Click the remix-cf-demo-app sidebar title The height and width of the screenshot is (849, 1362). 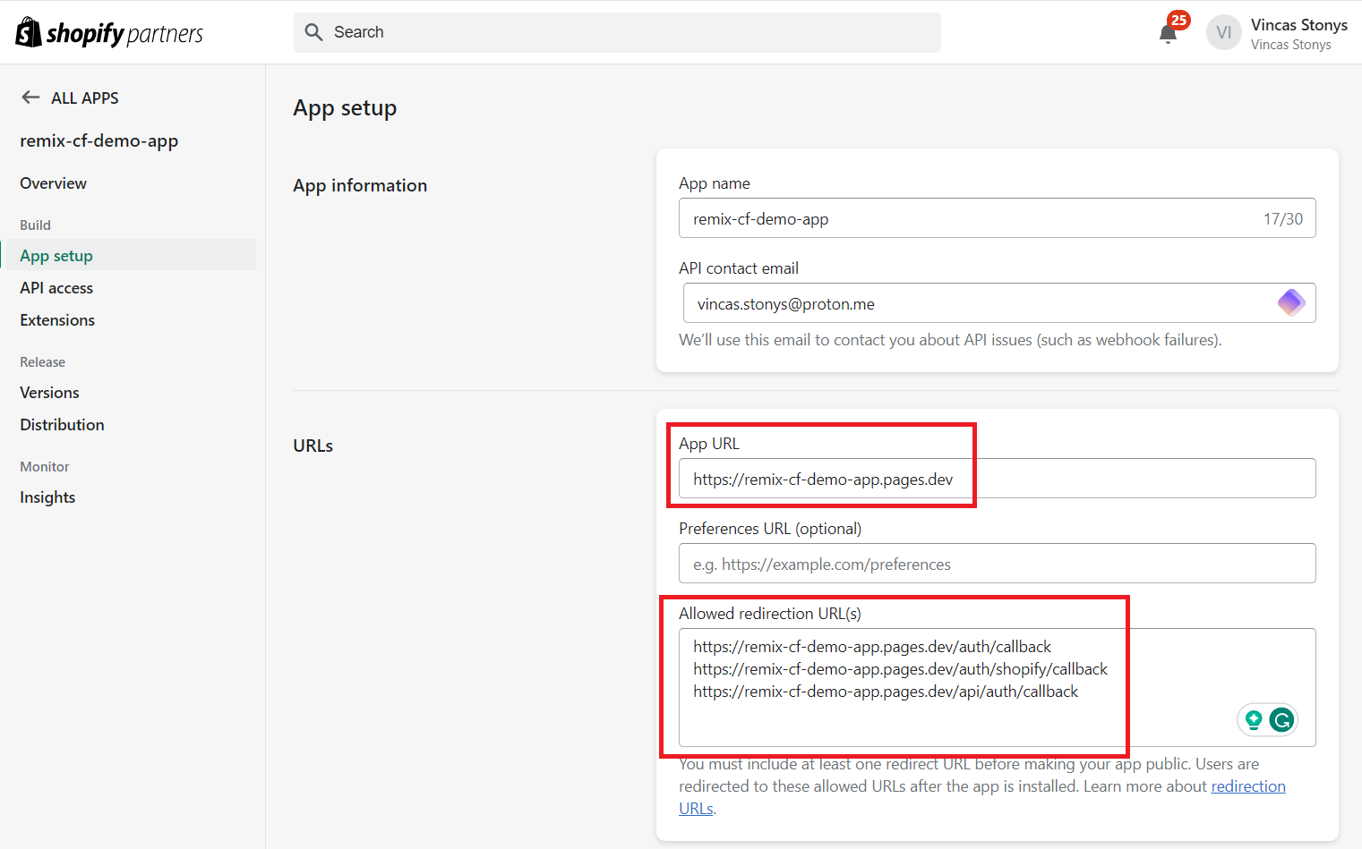pyautogui.click(x=99, y=141)
